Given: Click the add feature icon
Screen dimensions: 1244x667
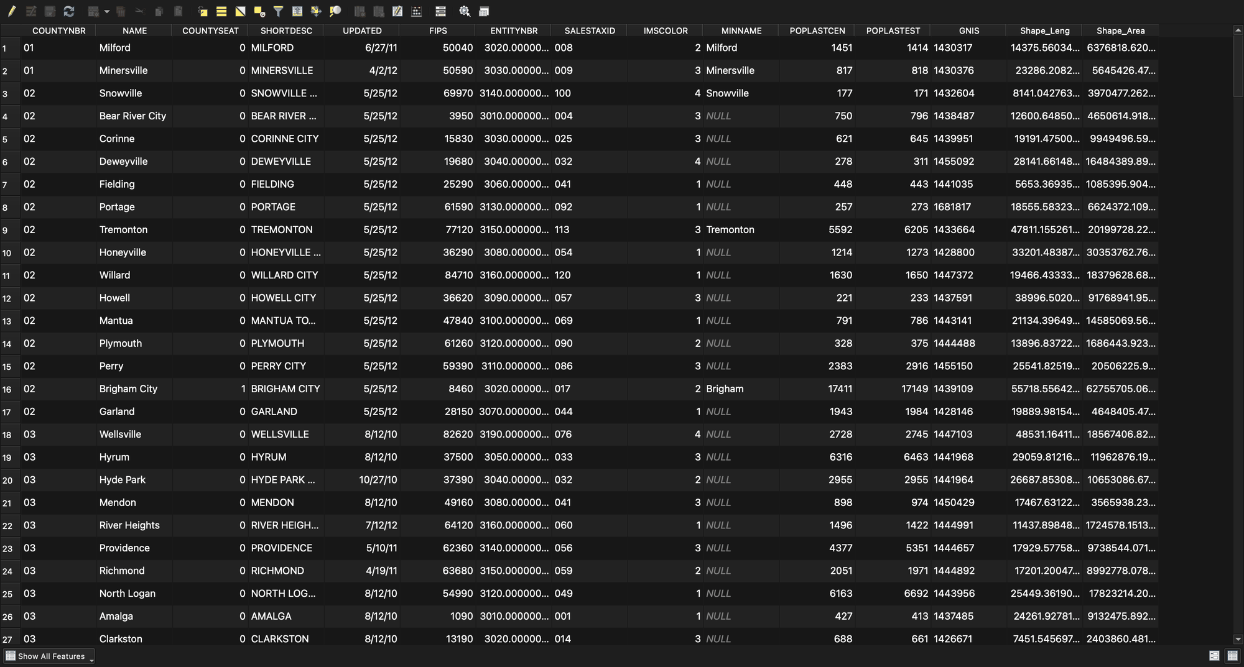Looking at the screenshot, I should (93, 11).
